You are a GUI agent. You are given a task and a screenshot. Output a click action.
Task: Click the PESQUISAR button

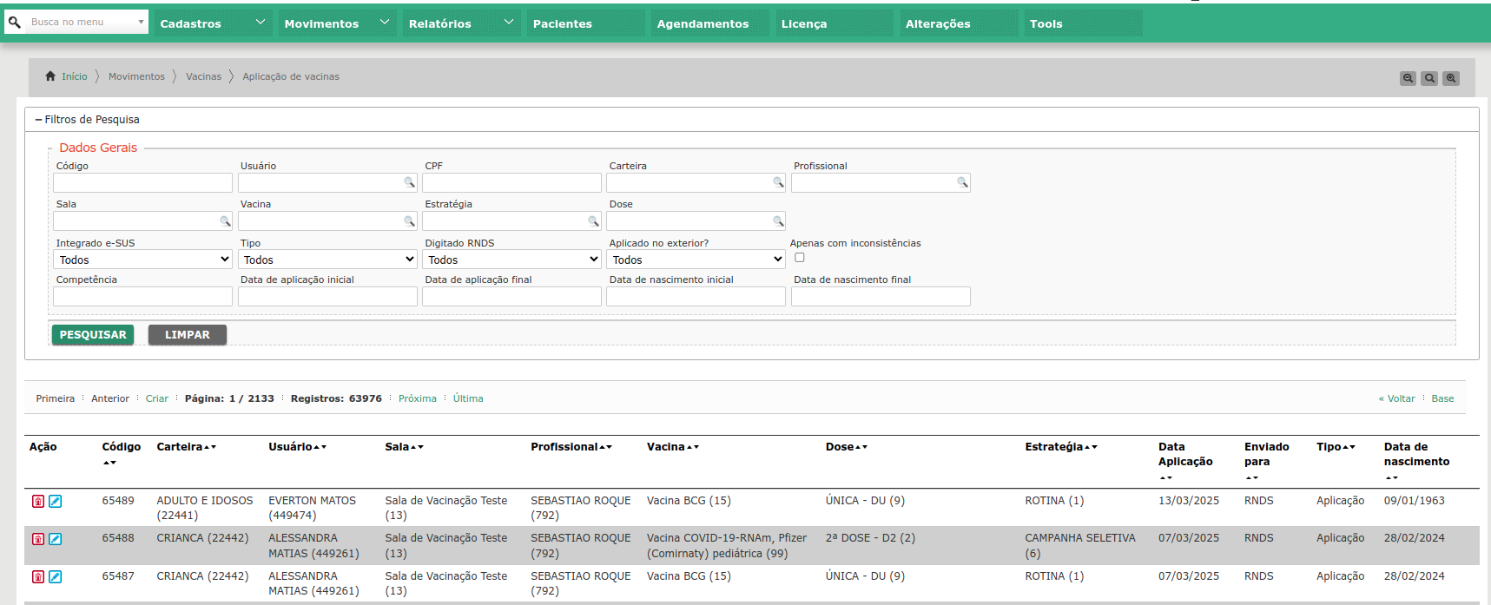click(93, 335)
